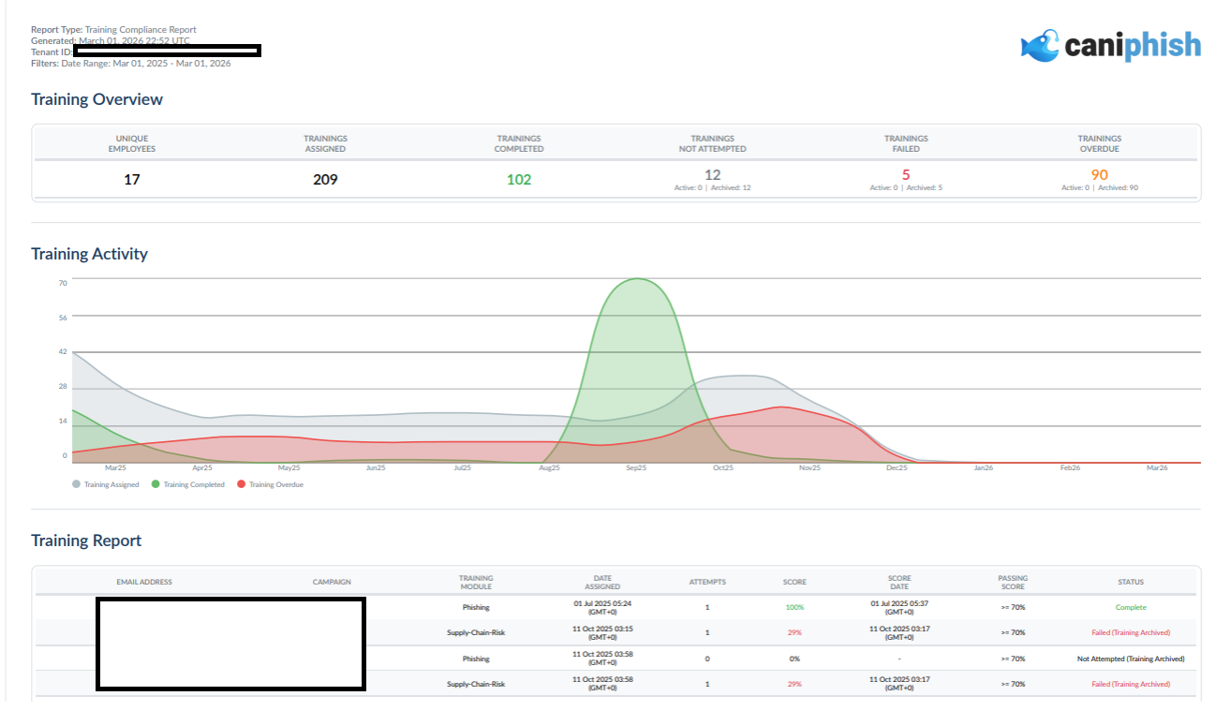Click the Sep25 label on the chart axis
The image size is (1216, 711).
636,467
